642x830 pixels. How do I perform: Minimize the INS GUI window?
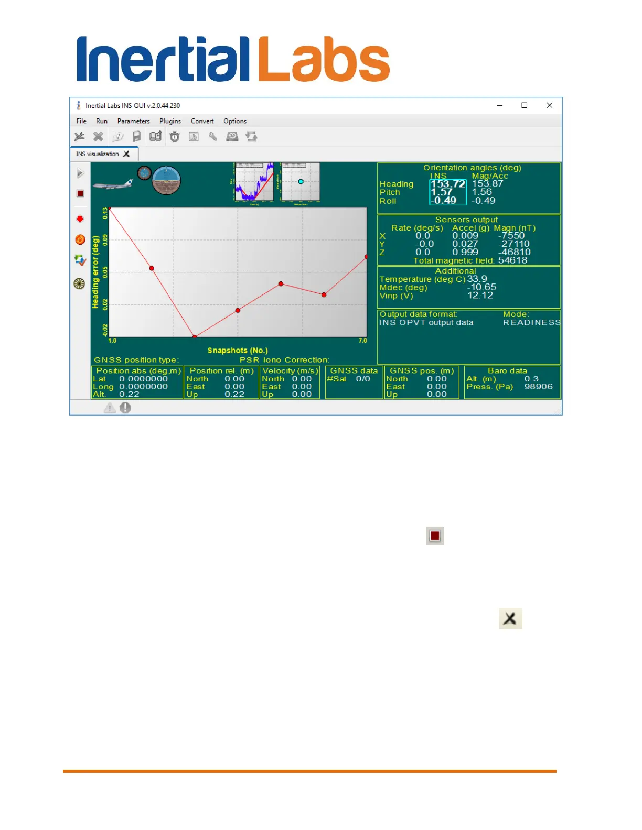pyautogui.click(x=500, y=105)
